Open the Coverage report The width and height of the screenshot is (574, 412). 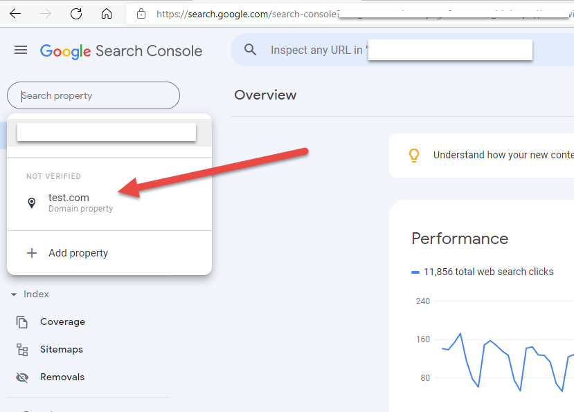point(62,321)
